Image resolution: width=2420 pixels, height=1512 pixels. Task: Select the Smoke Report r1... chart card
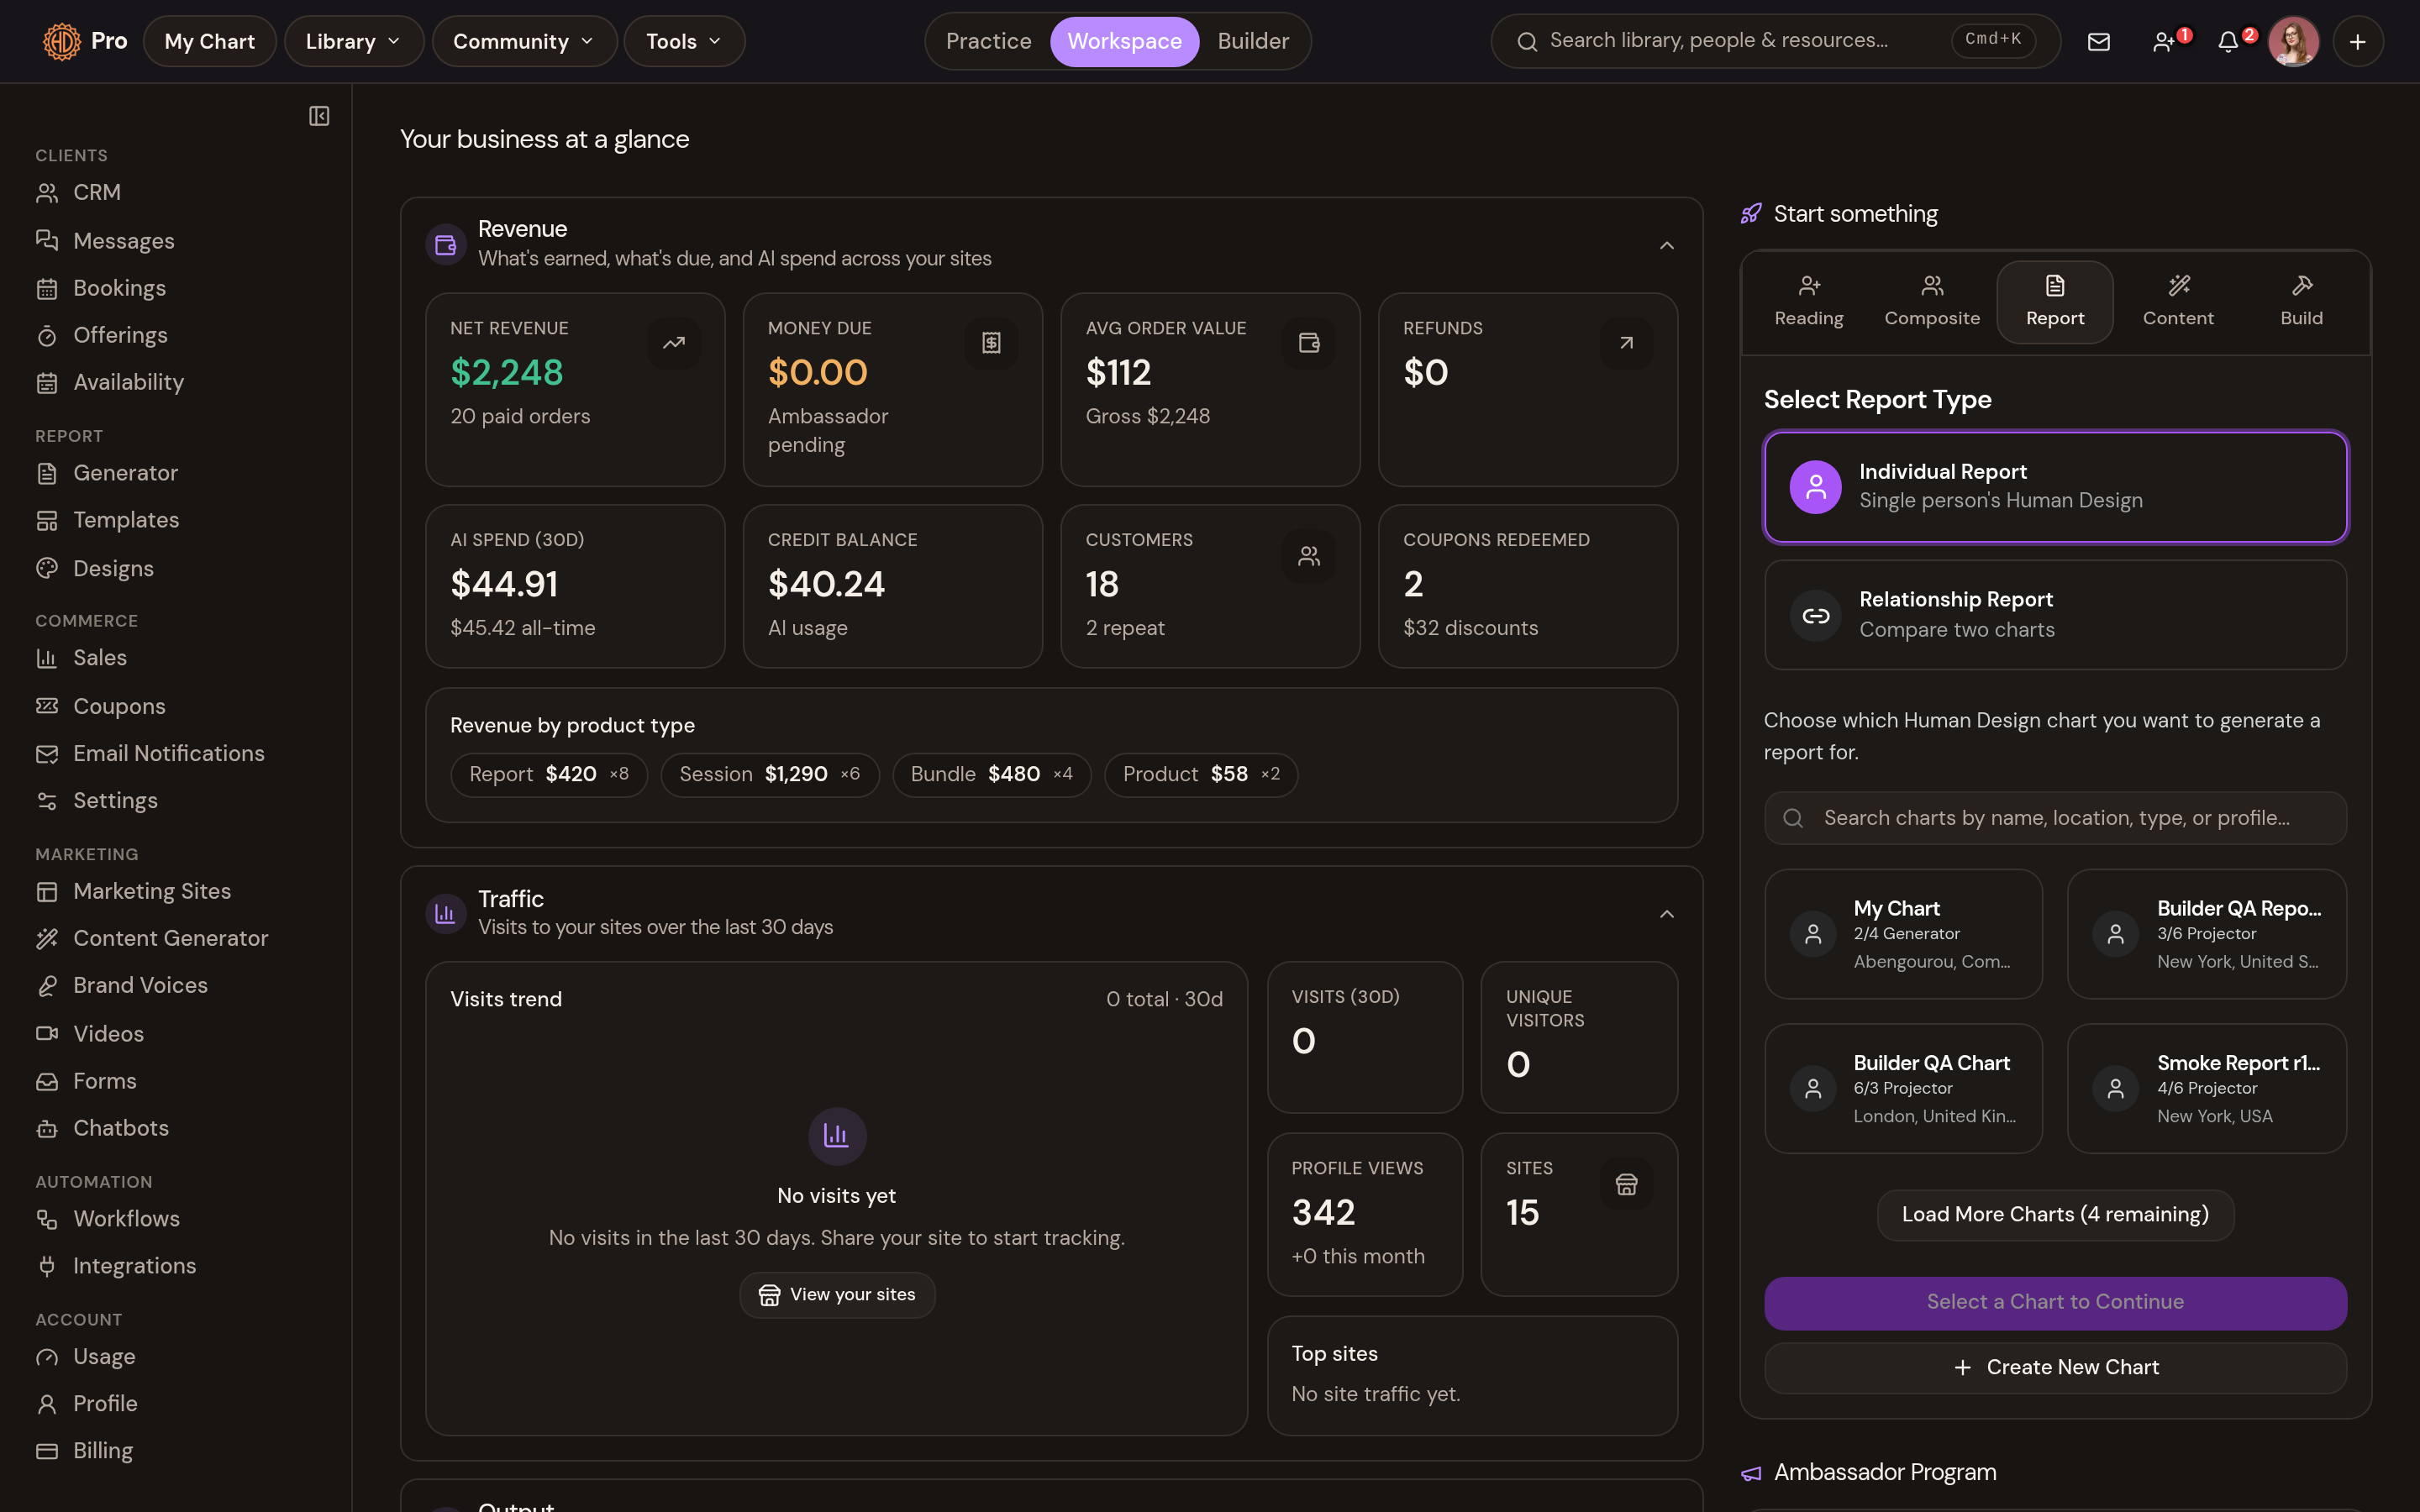point(2206,1088)
